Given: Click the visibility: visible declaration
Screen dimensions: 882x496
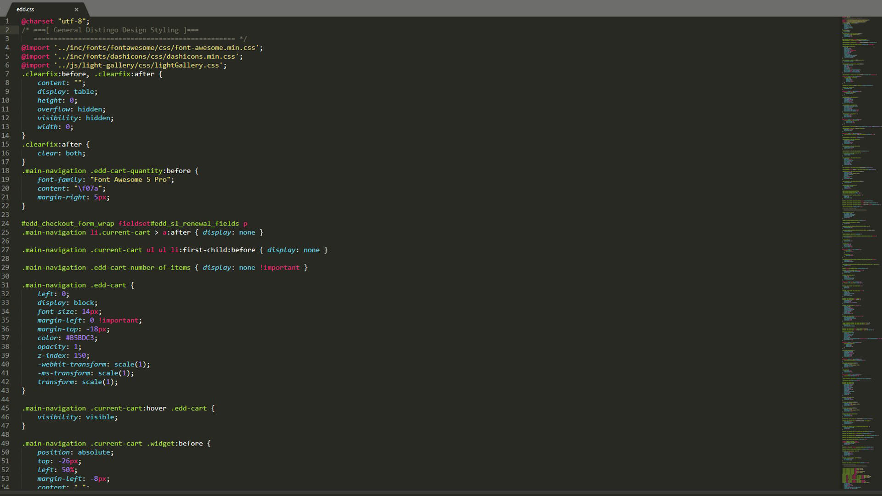Looking at the screenshot, I should pyautogui.click(x=77, y=417).
